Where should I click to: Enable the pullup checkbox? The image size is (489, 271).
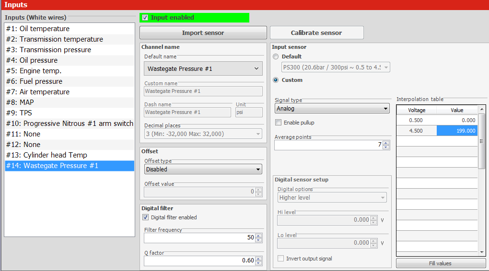(x=278, y=123)
